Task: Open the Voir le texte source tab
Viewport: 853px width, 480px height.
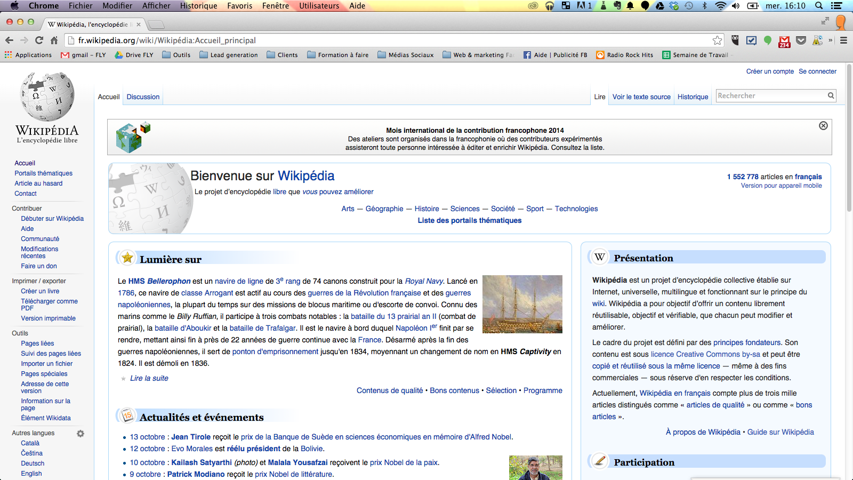Action: click(641, 97)
